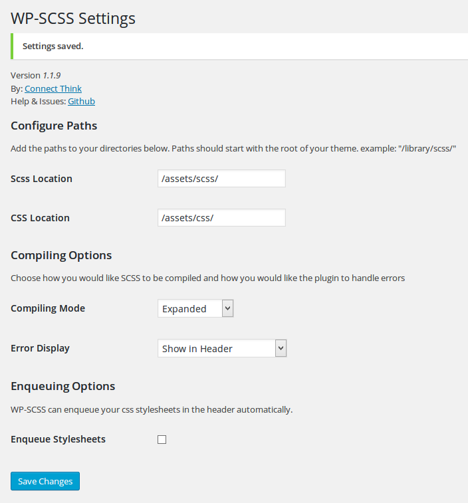The image size is (468, 503).
Task: Open the Connect Think author link
Action: point(53,88)
